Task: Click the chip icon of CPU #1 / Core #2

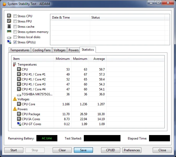Action: [19, 79]
